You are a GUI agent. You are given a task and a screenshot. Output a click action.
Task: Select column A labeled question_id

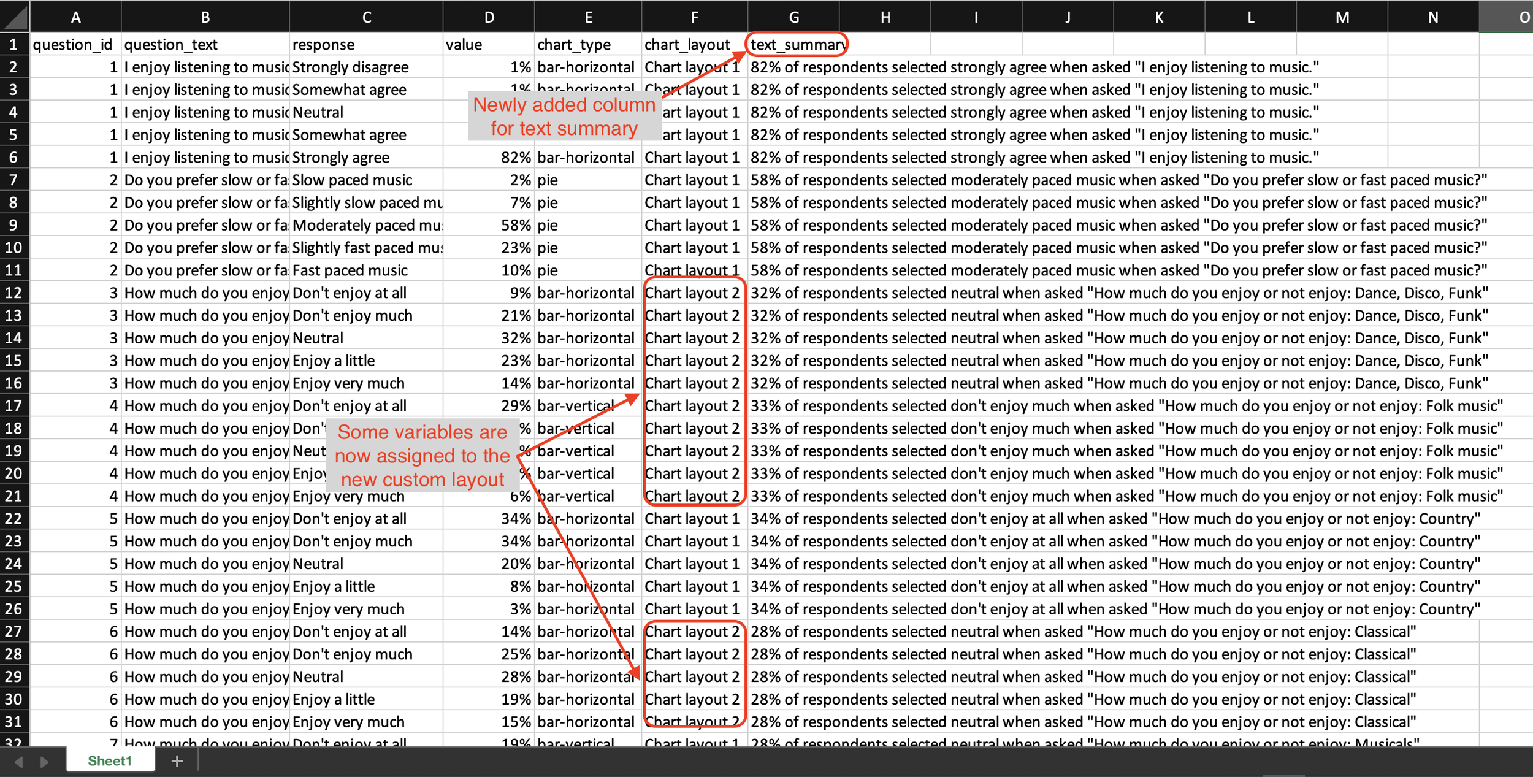[x=75, y=17]
